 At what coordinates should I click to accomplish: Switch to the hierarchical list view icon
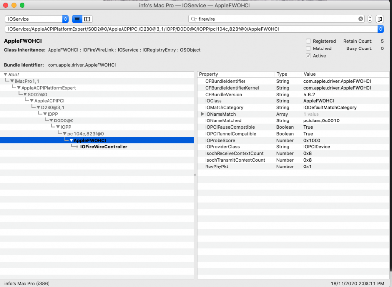pyautogui.click(x=77, y=19)
